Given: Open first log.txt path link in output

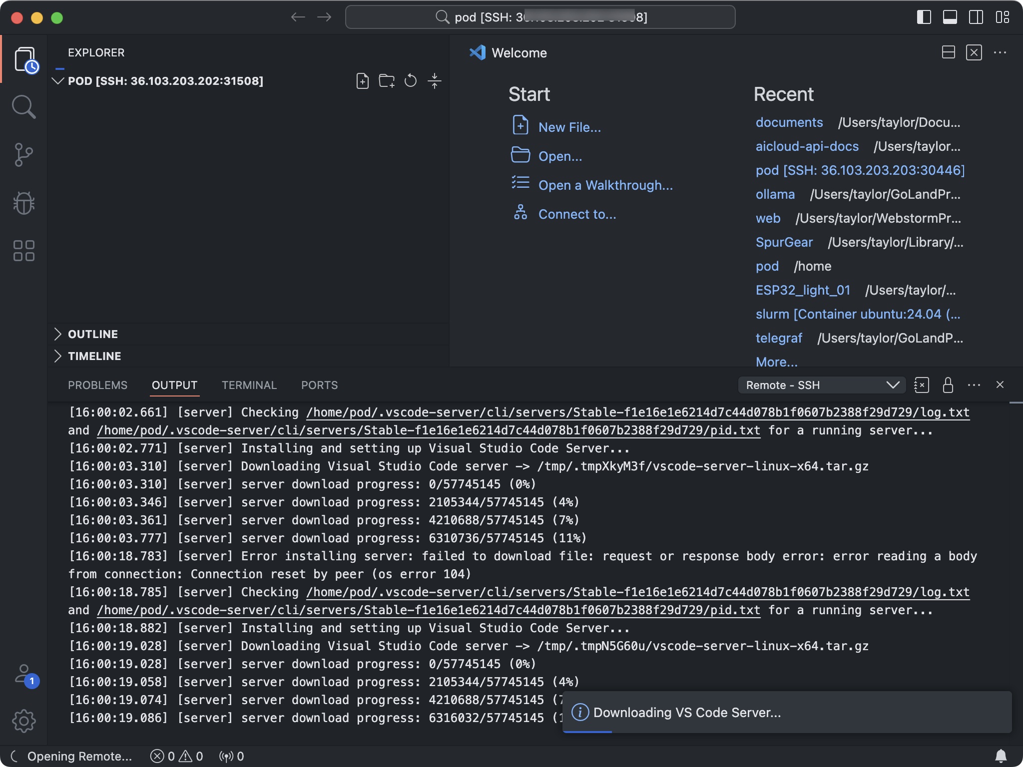Looking at the screenshot, I should 638,412.
